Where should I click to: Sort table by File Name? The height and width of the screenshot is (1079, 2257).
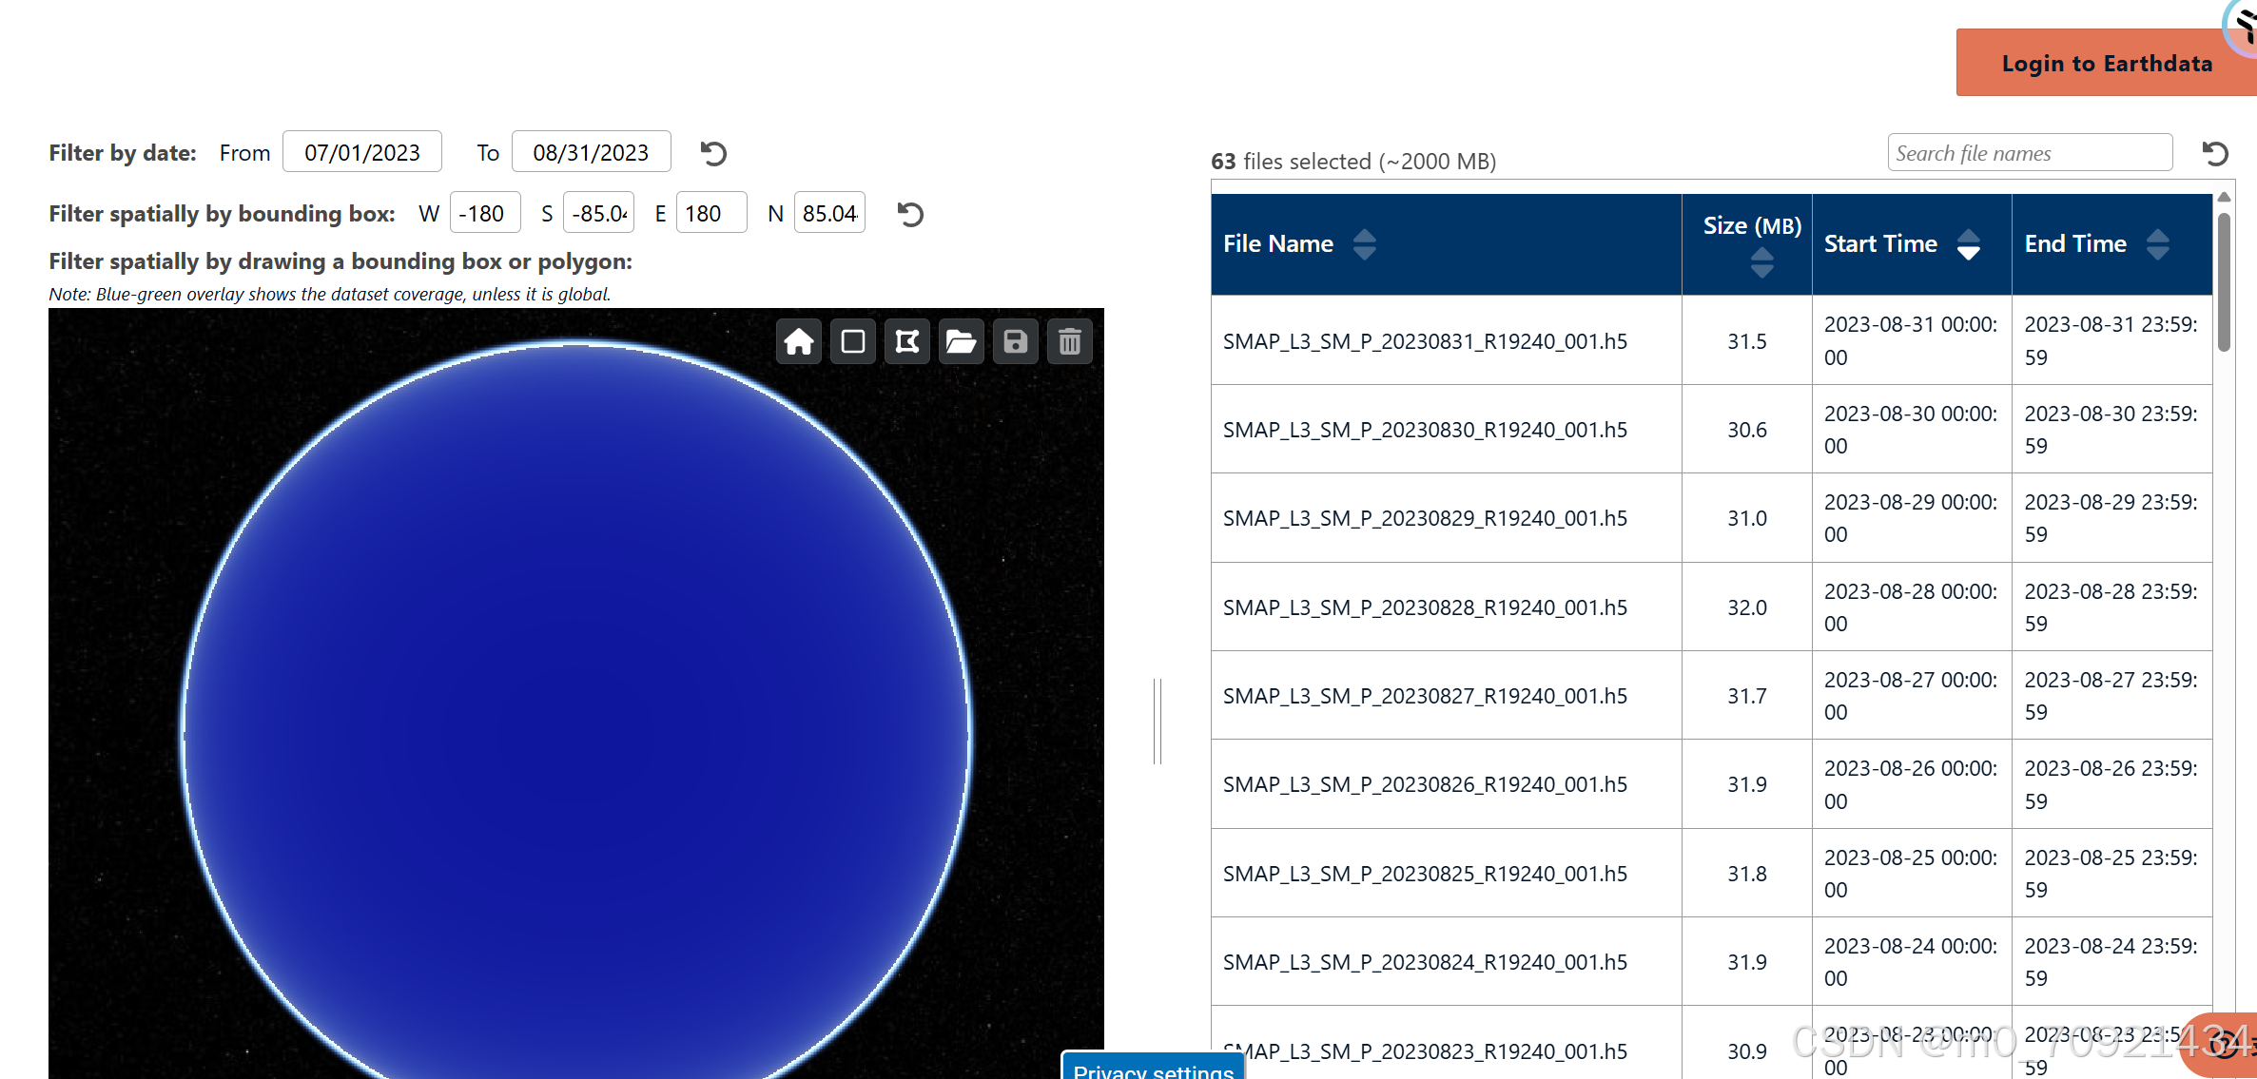pos(1364,244)
